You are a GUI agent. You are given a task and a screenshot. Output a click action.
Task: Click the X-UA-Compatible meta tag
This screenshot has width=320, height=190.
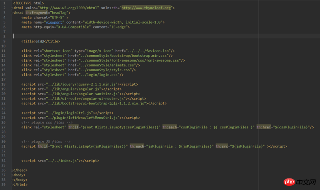(x=76, y=27)
